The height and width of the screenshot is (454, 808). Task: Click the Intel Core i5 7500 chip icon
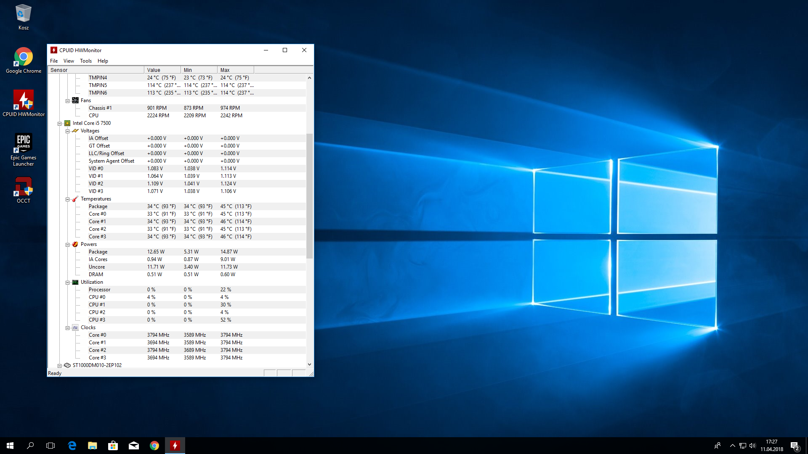pos(67,123)
